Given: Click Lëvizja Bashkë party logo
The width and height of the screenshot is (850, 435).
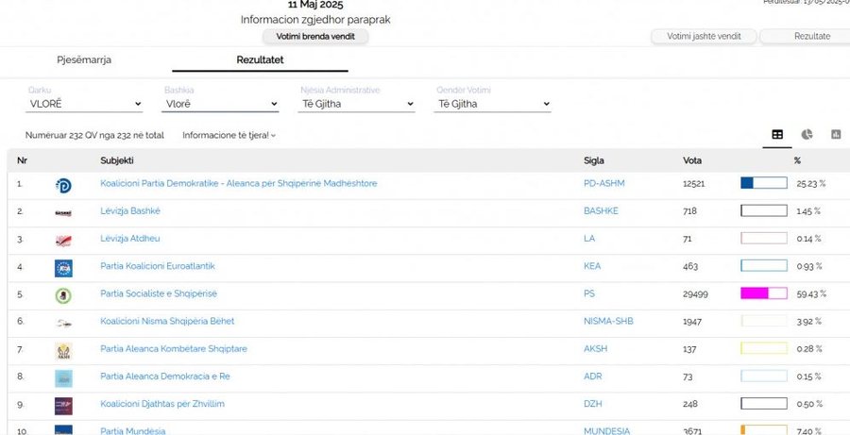Looking at the screenshot, I should click(63, 213).
